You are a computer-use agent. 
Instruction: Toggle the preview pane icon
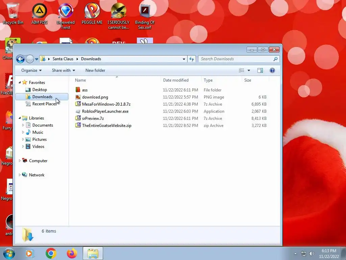point(260,70)
